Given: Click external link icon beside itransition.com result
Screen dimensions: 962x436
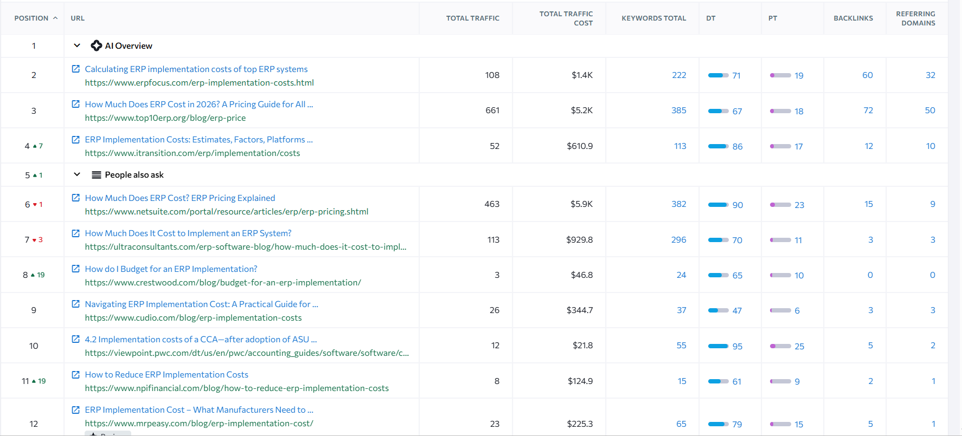Looking at the screenshot, I should tap(76, 139).
